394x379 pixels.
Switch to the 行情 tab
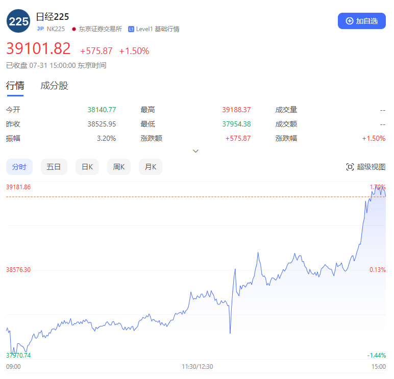click(x=15, y=86)
